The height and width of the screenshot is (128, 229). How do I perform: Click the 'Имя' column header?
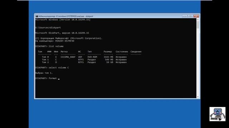tap(56, 52)
